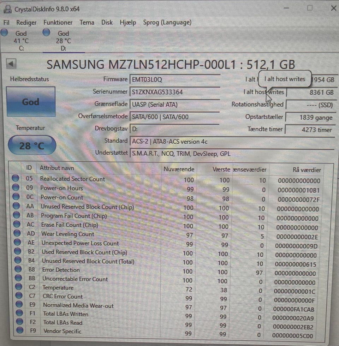This screenshot has width=339, height=346.
Task: Click the ID column header
Action: click(29, 168)
